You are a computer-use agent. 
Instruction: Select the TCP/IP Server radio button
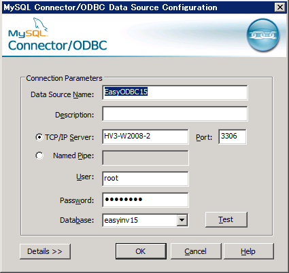(39, 137)
